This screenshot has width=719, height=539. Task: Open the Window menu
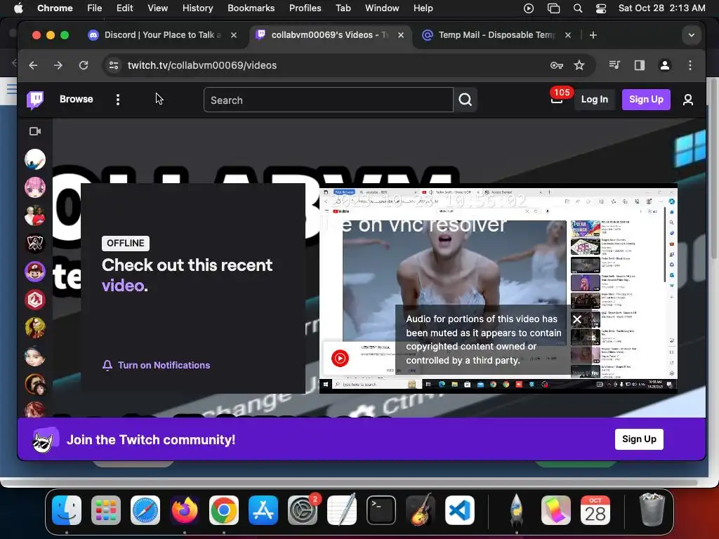pyautogui.click(x=381, y=8)
